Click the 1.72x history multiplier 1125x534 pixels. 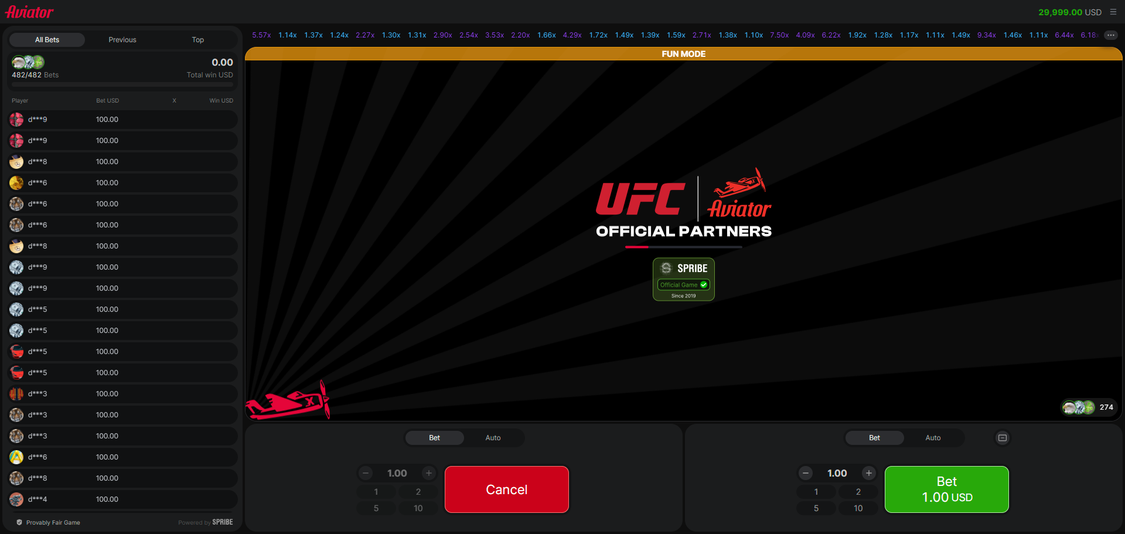tap(598, 35)
